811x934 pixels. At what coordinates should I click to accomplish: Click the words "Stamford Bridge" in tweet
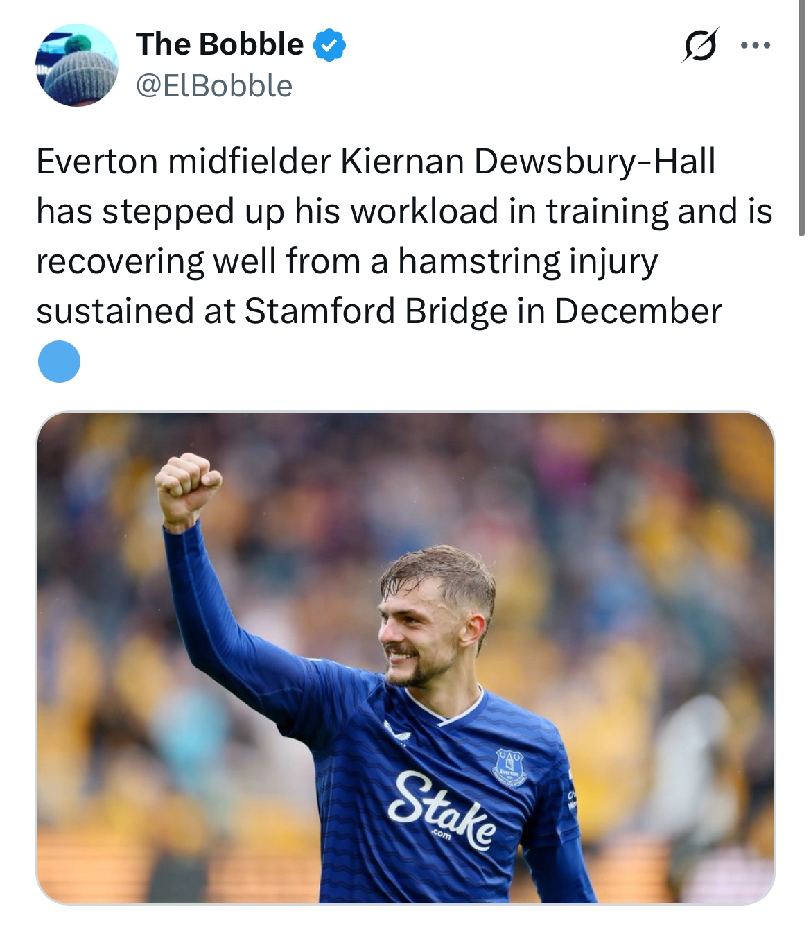point(375,311)
